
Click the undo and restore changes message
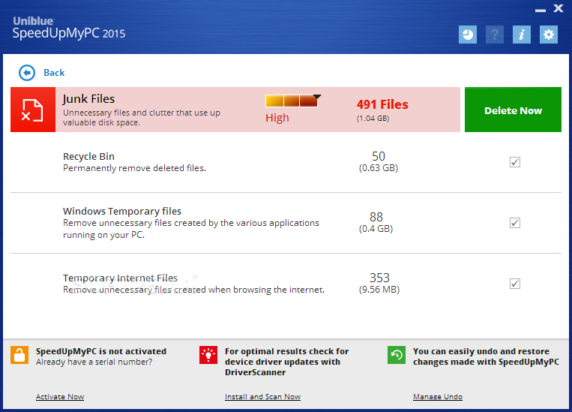[486, 356]
